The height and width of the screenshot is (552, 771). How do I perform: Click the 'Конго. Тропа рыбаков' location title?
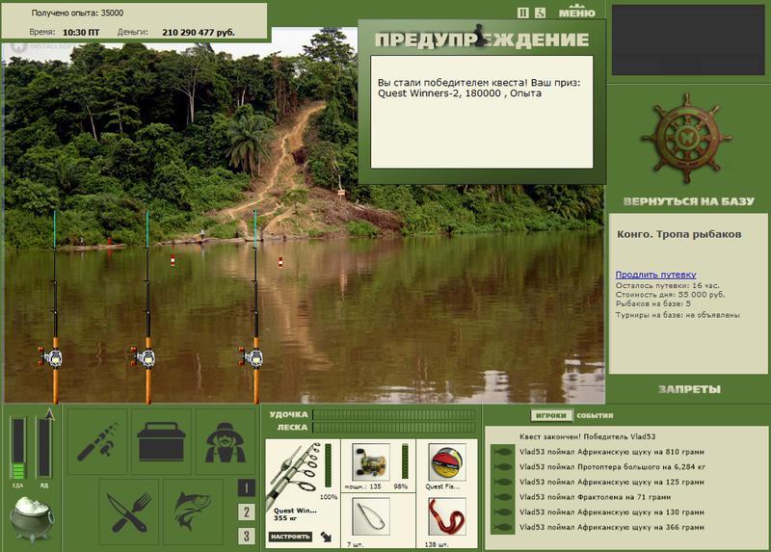[679, 234]
